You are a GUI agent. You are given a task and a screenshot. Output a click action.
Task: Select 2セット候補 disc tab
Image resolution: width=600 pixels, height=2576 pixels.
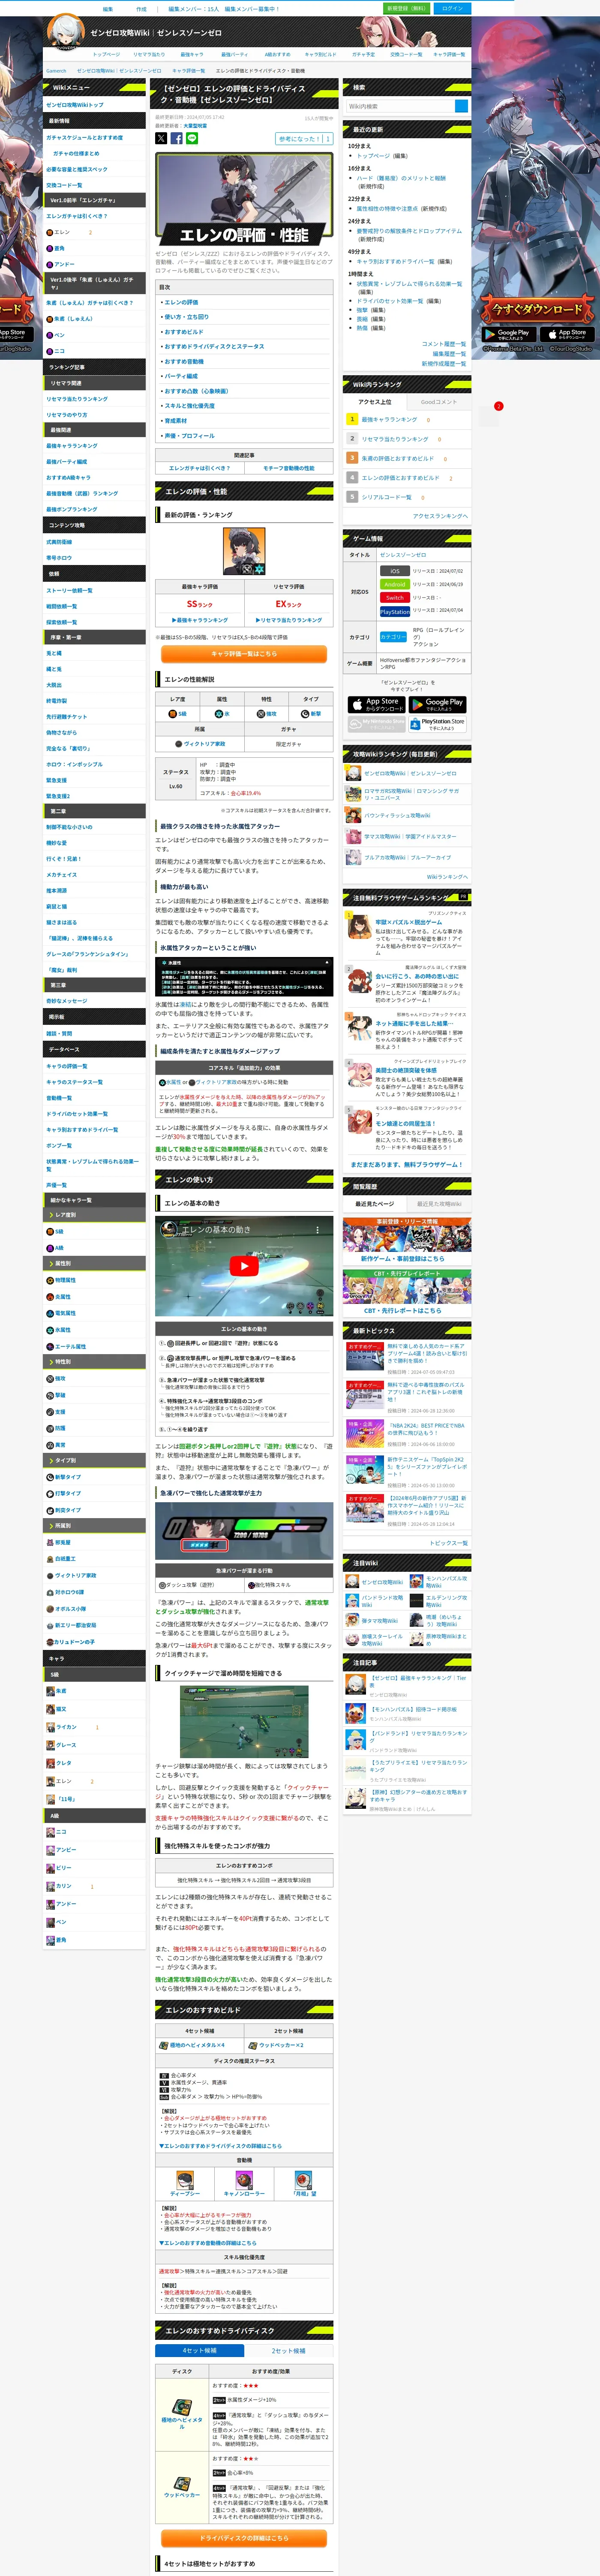288,2351
